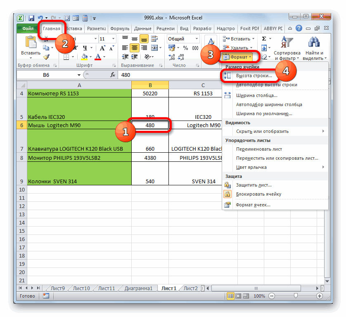Select Блокировать ячейку menu item
The width and height of the screenshot is (346, 317).
(275, 194)
